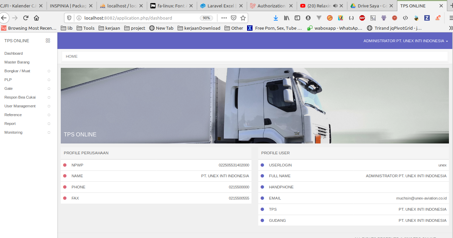
Task: Toggle the sidebar grid icon beside TPS ONLINE
Action: (x=48, y=41)
